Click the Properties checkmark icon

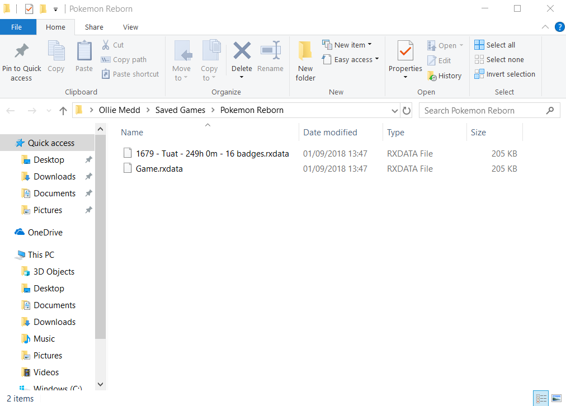[x=405, y=50]
